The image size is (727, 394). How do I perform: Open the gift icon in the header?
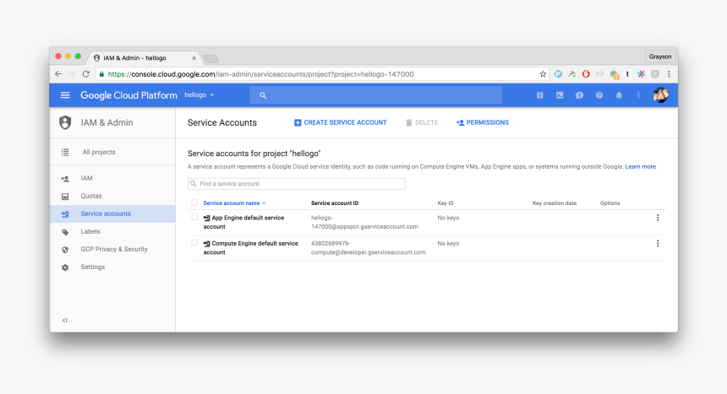539,94
